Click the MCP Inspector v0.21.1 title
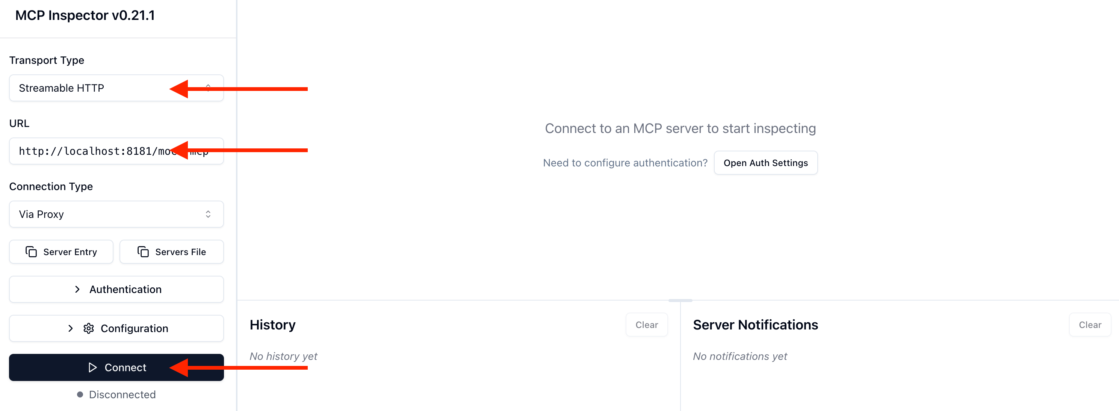Viewport: 1119px width, 411px height. click(85, 16)
